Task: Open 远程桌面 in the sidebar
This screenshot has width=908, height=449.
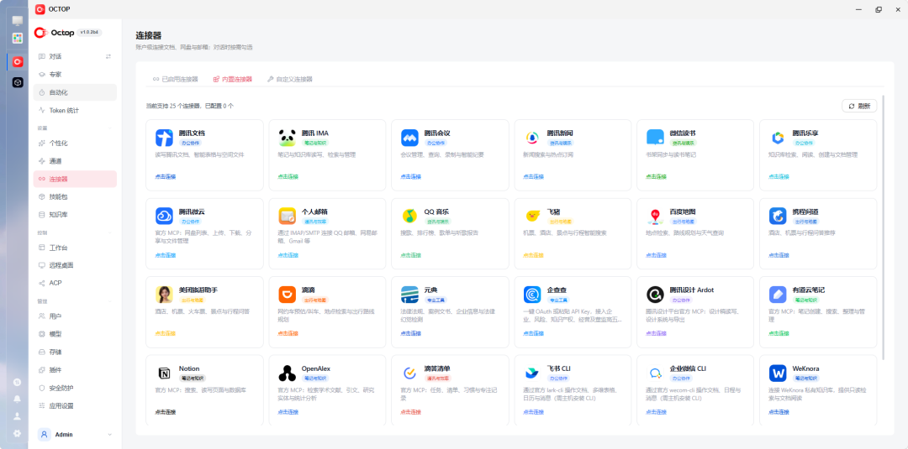Action: [75, 266]
